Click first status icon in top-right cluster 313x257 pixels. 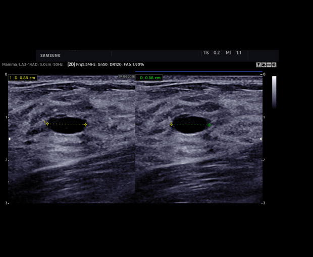(x=259, y=65)
